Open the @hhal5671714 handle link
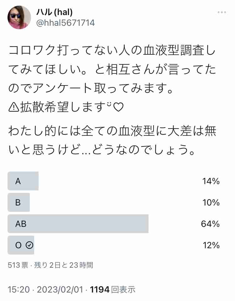This screenshot has height=301, width=235. 65,23
